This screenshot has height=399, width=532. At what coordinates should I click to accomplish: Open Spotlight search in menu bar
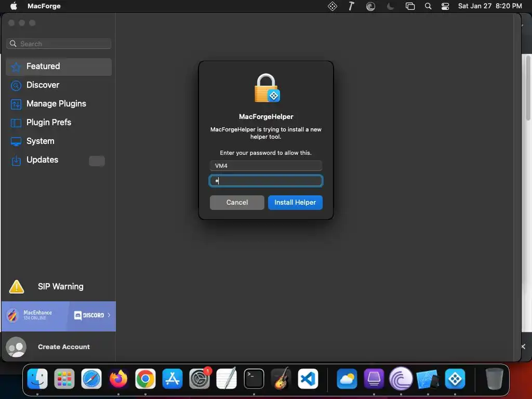point(428,6)
